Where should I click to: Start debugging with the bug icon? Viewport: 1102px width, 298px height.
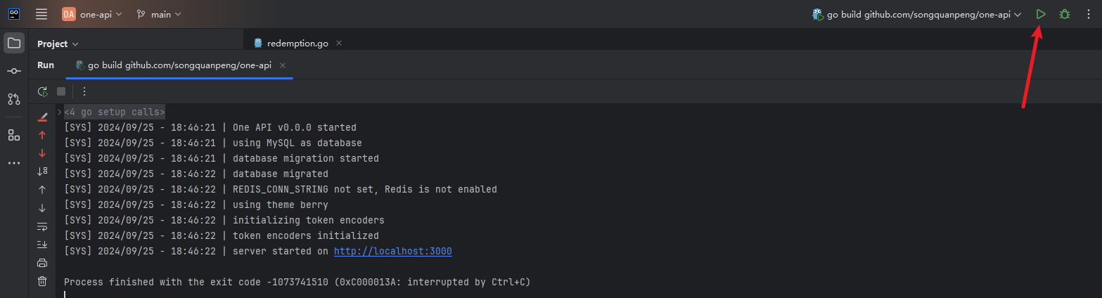point(1065,14)
